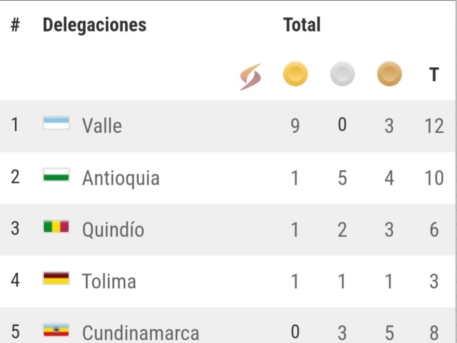457x343 pixels.
Task: Select the Delegaciones column header
Action: (95, 25)
